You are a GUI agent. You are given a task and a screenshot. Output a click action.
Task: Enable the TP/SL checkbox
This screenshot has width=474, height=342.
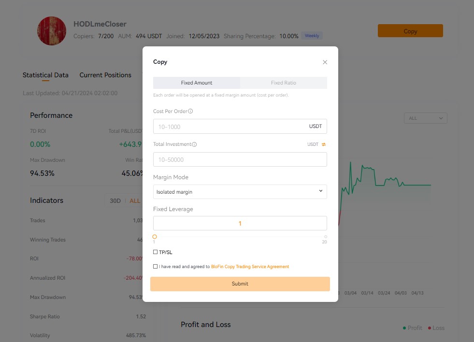coord(156,252)
